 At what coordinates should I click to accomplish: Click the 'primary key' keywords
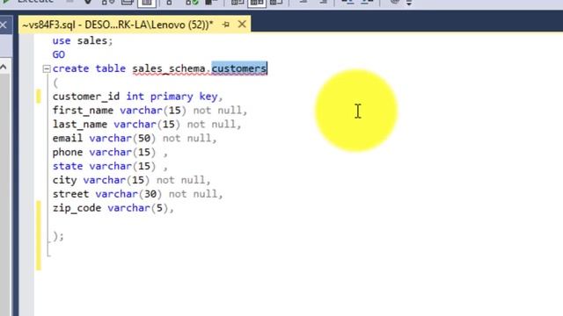[x=184, y=97]
